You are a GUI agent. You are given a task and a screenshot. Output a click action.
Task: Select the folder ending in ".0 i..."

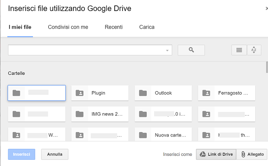[x=163, y=114]
